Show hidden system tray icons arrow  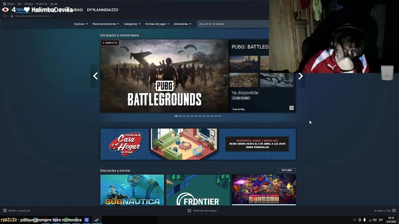point(354,220)
